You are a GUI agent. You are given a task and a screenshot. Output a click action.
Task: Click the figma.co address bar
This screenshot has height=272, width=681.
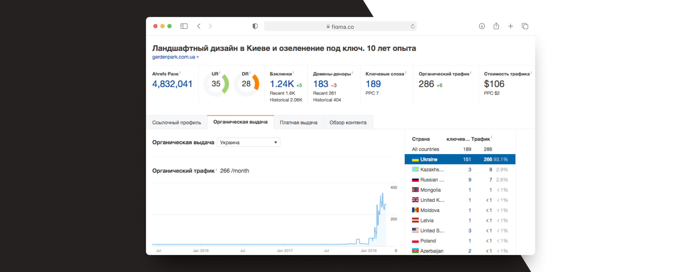[x=340, y=27]
